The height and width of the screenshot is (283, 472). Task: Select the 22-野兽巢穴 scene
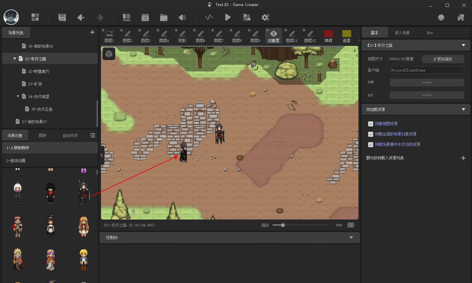[x=50, y=71]
